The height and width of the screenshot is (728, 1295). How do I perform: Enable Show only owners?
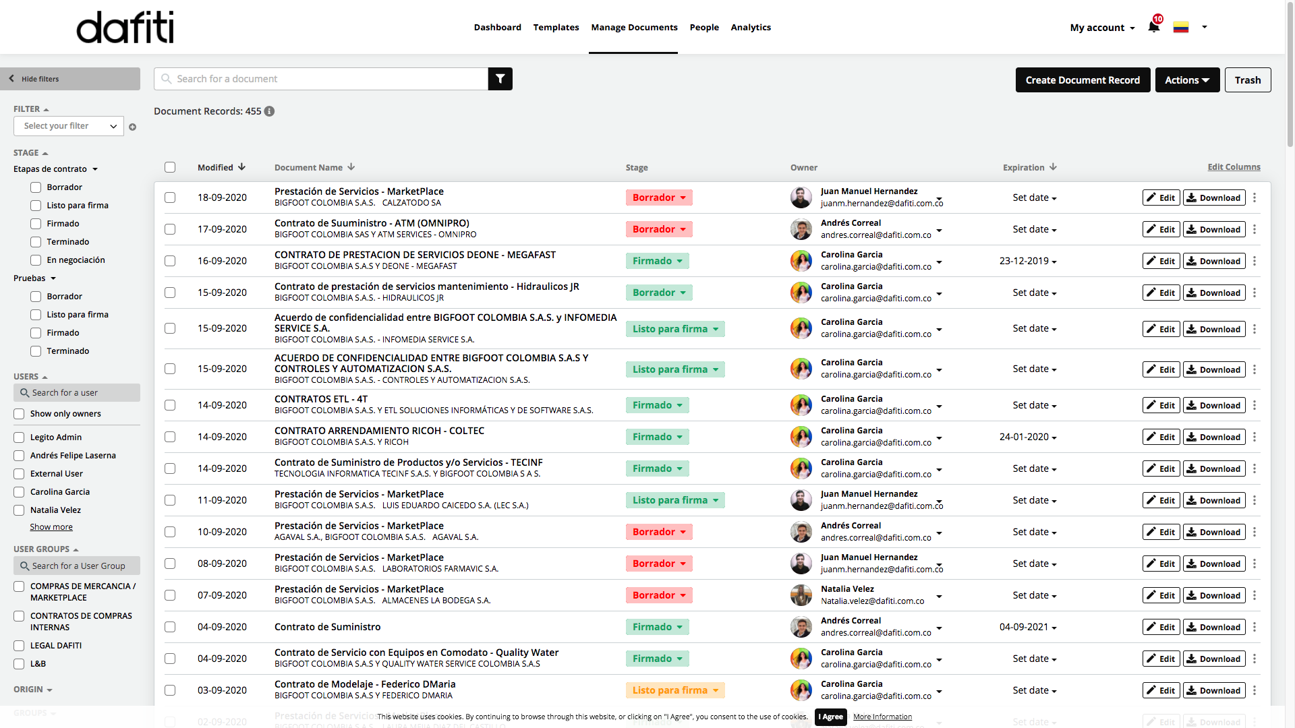point(19,414)
